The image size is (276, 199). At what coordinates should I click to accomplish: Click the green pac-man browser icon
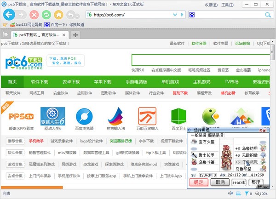click(210, 116)
